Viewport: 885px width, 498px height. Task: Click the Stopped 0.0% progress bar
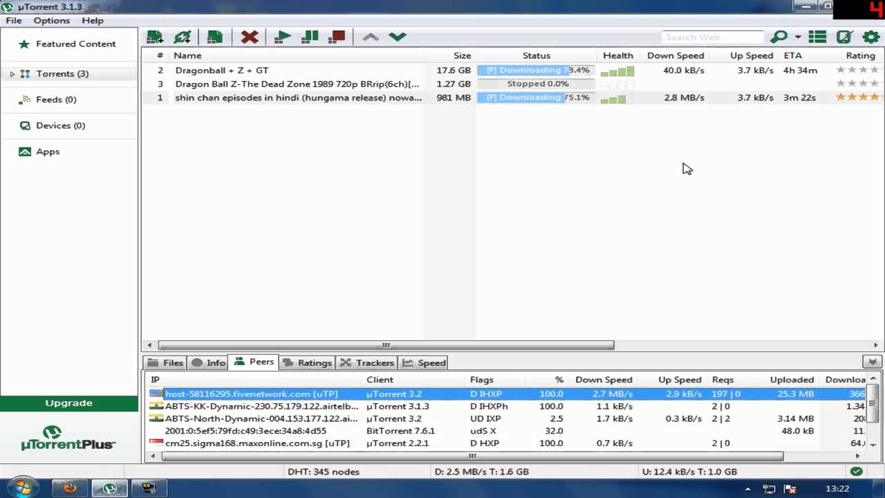click(536, 84)
